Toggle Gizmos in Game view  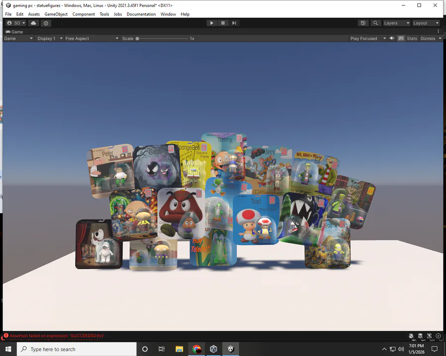[428, 39]
